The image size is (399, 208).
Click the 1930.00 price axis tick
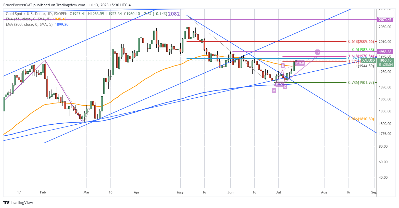[x=385, y=72]
